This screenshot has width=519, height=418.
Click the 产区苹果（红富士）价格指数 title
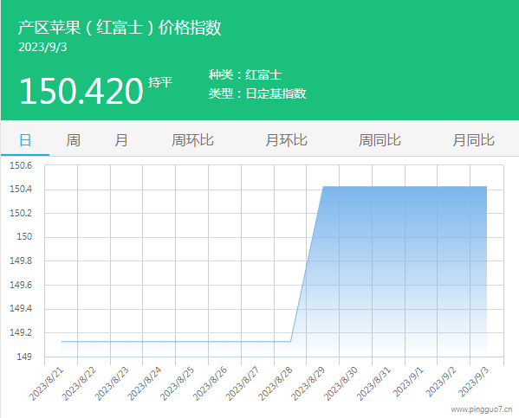pyautogui.click(x=120, y=28)
